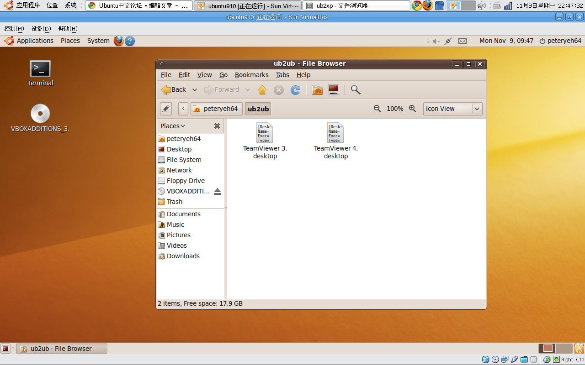585x365 pixels.
Task: Eject the VBOXADDITIONS disc
Action: point(218,191)
